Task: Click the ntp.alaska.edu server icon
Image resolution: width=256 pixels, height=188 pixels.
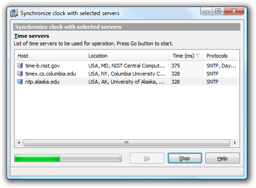Action: (x=20, y=82)
